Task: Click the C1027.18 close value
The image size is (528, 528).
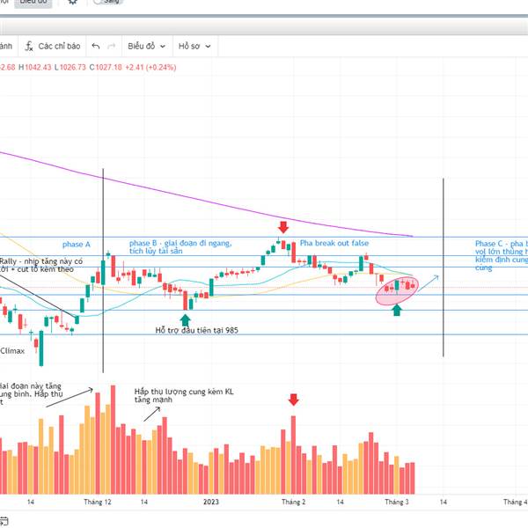Action: coord(106,68)
